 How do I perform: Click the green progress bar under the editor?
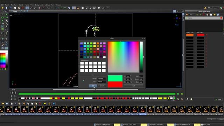[97, 94]
